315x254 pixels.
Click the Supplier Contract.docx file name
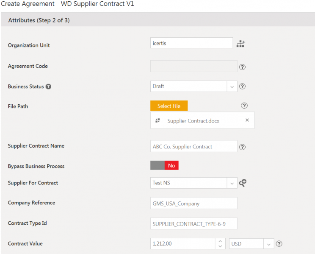pyautogui.click(x=193, y=121)
